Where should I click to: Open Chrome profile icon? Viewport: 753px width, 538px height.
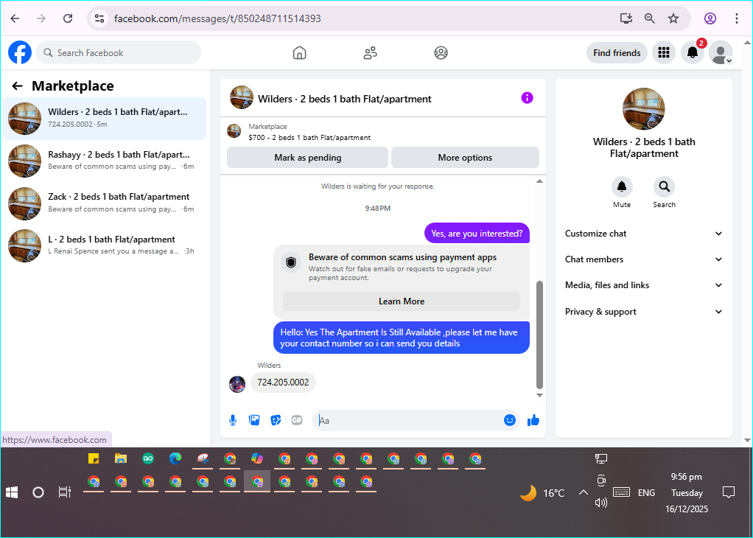point(710,18)
